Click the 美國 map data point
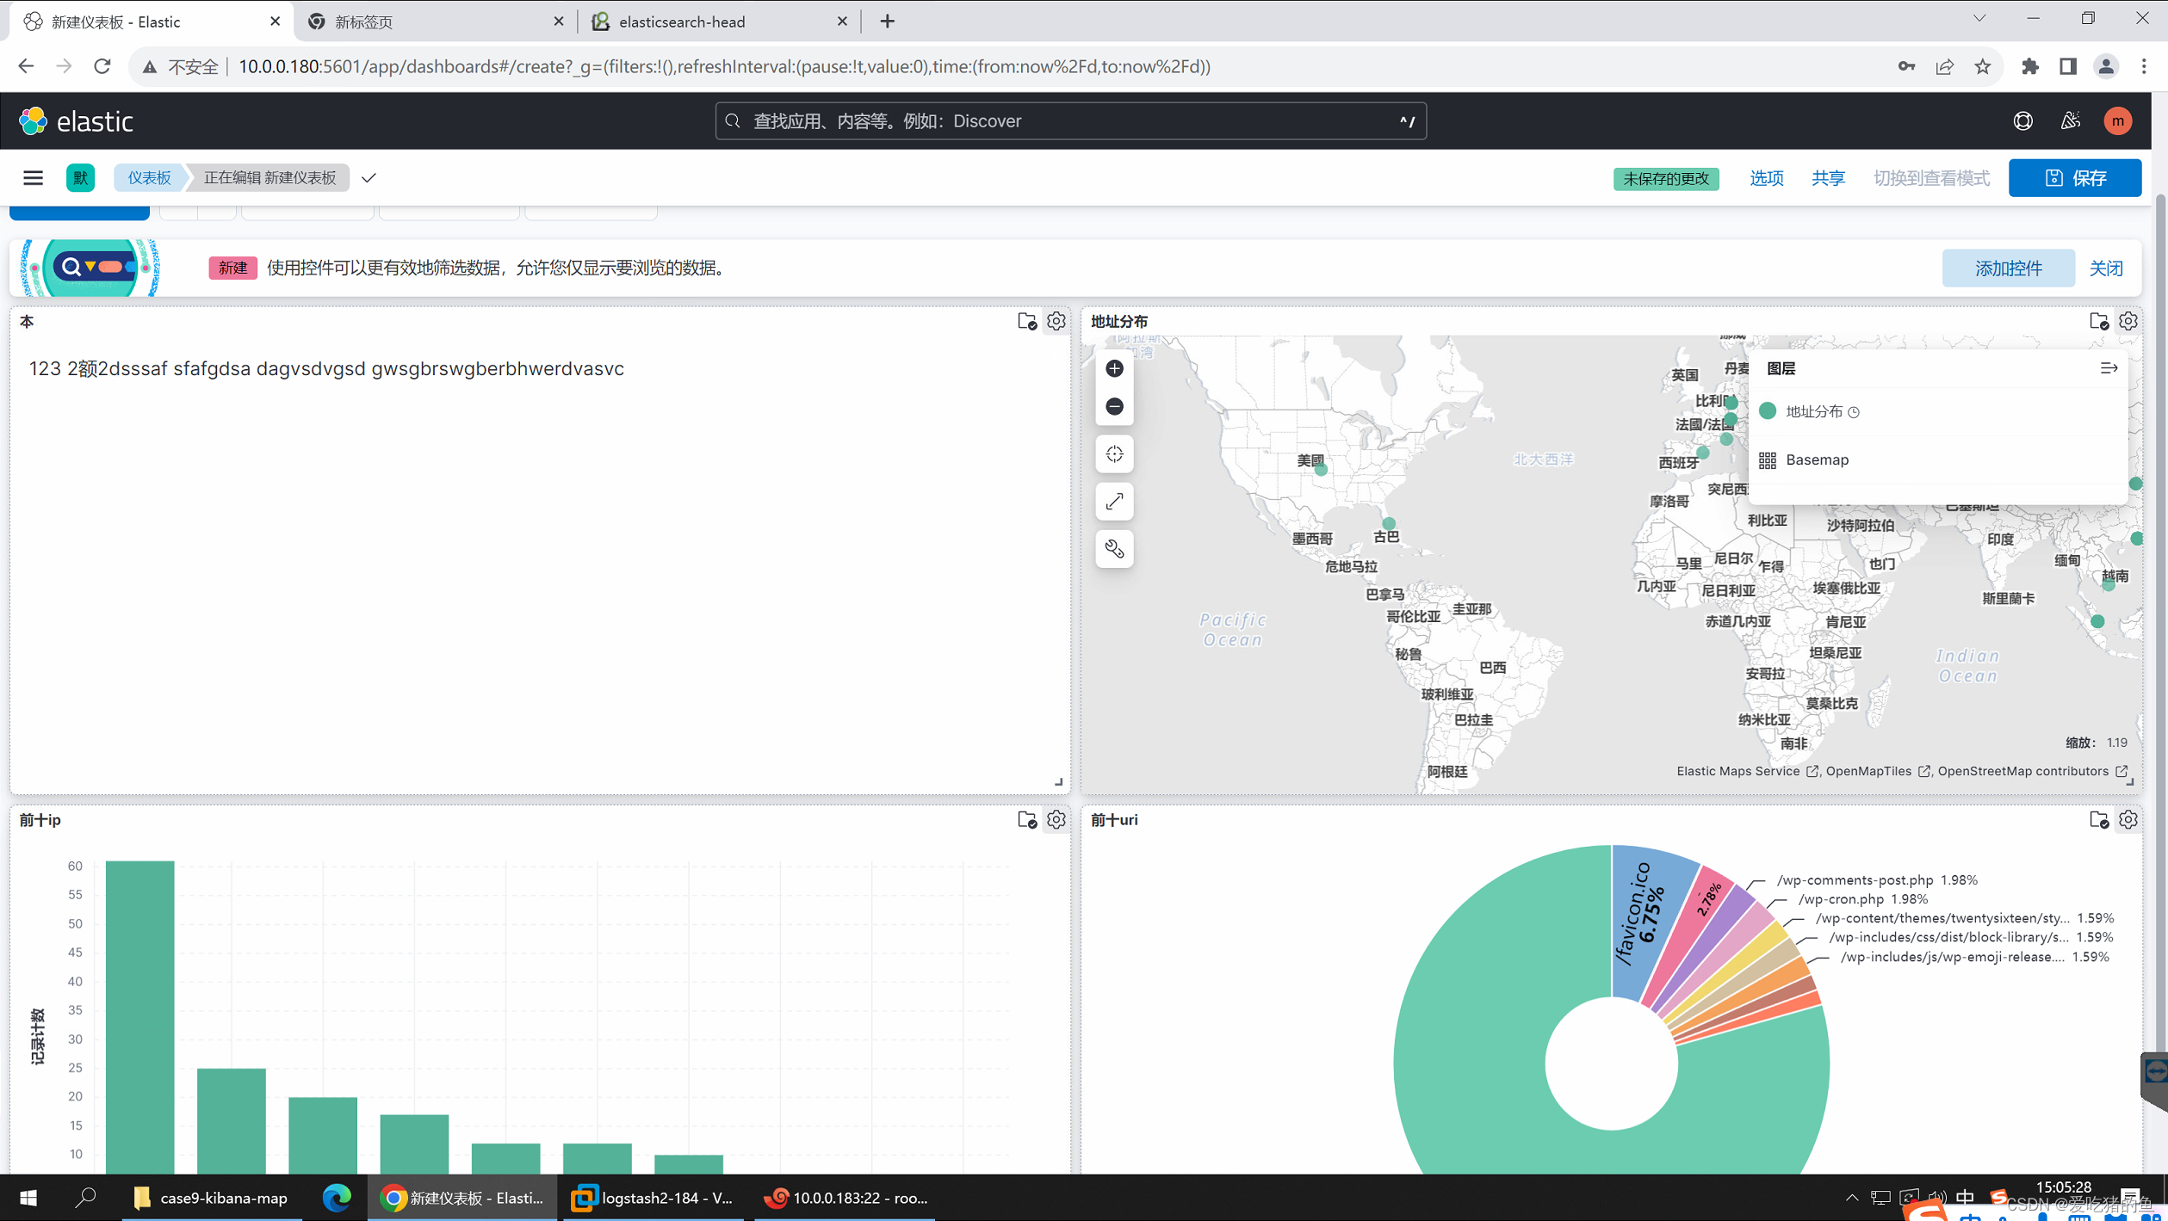This screenshot has height=1221, width=2168. 1321,470
